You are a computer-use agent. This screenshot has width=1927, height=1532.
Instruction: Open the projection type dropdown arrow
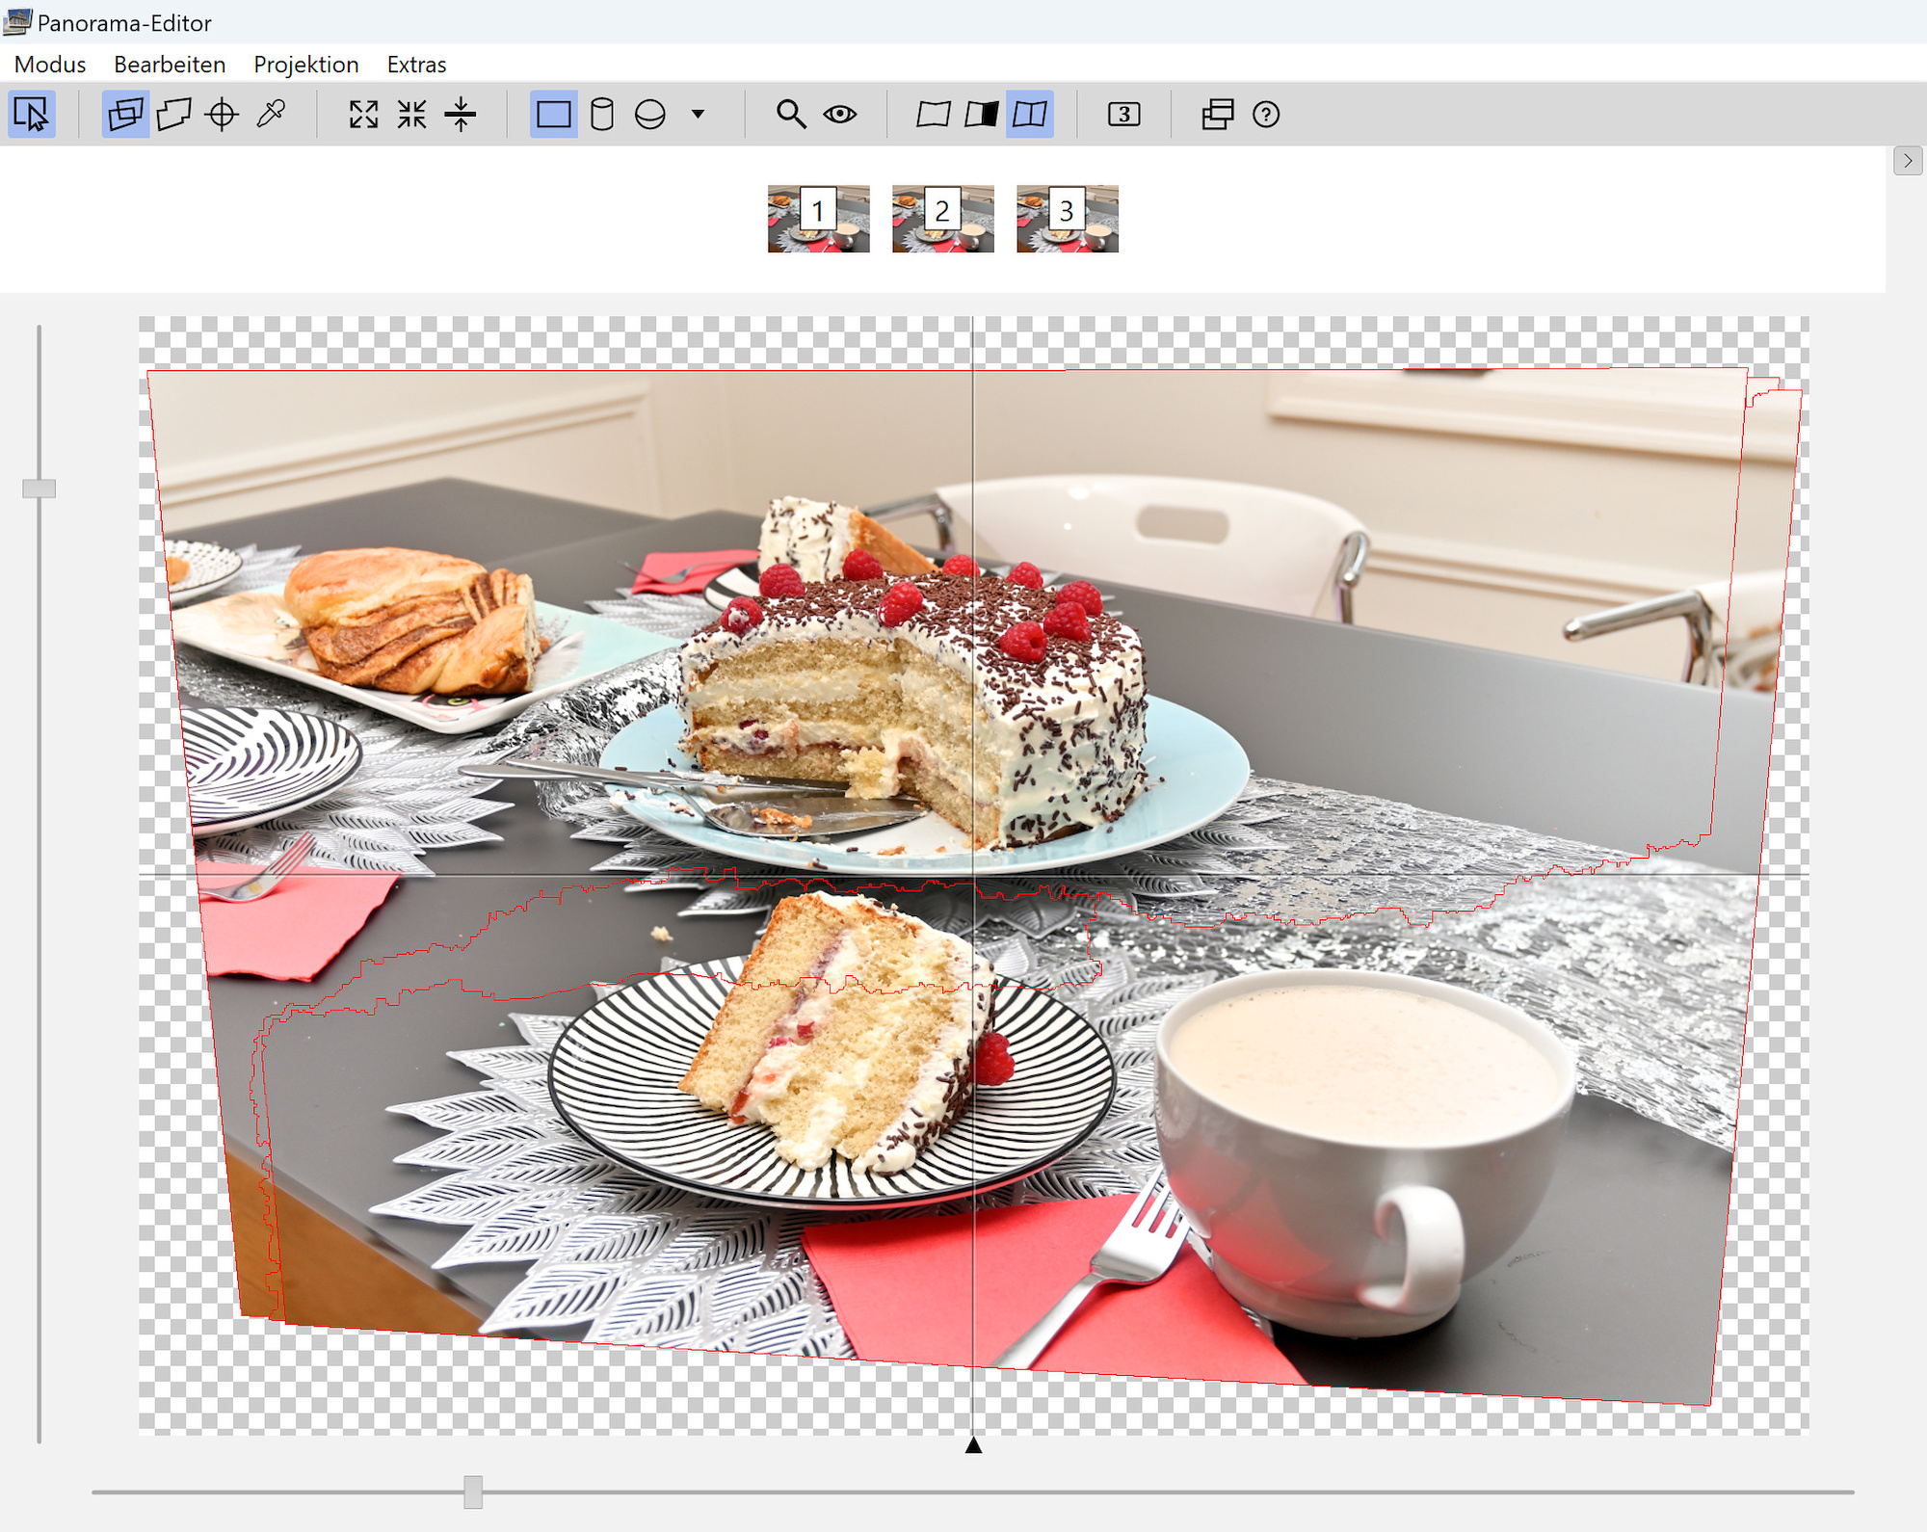[x=698, y=115]
